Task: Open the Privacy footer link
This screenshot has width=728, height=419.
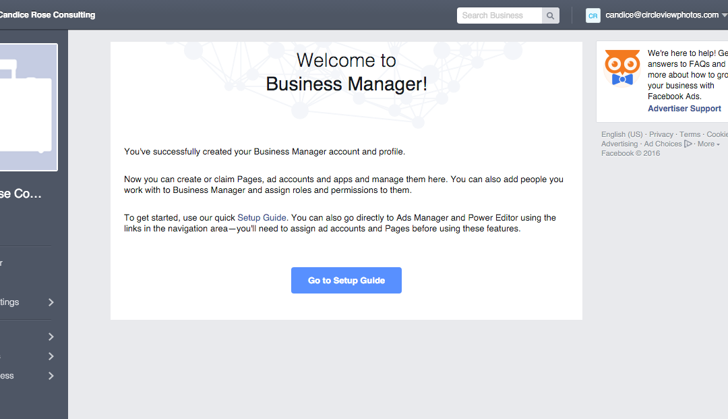Action: [661, 134]
